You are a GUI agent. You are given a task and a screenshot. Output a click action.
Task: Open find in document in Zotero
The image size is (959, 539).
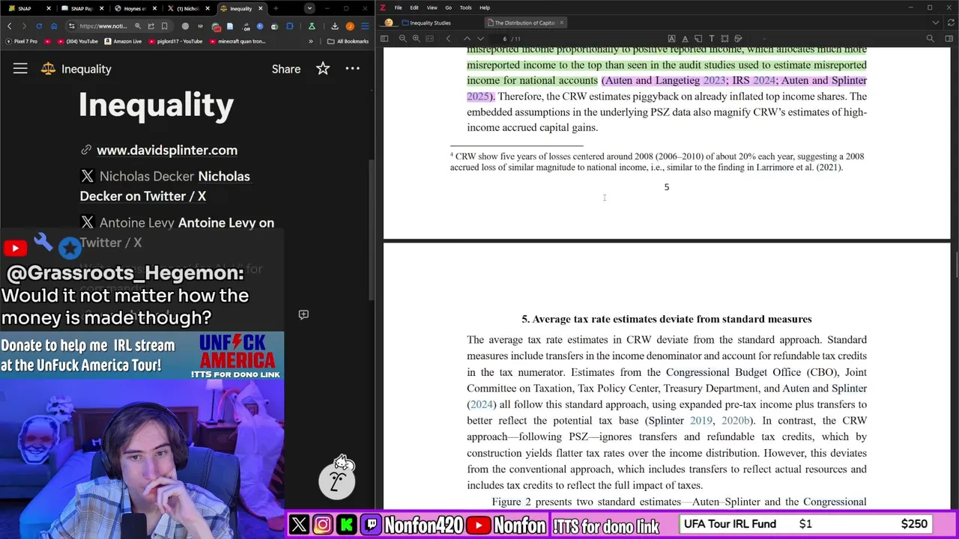click(x=931, y=39)
